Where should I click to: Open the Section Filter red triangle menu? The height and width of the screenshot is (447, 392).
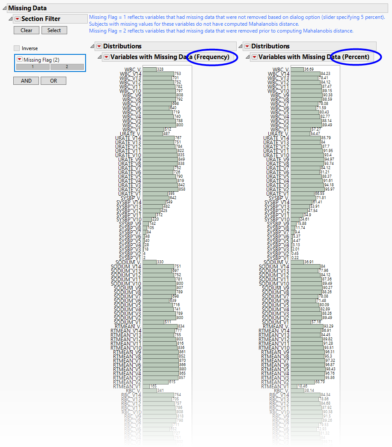pos(18,19)
